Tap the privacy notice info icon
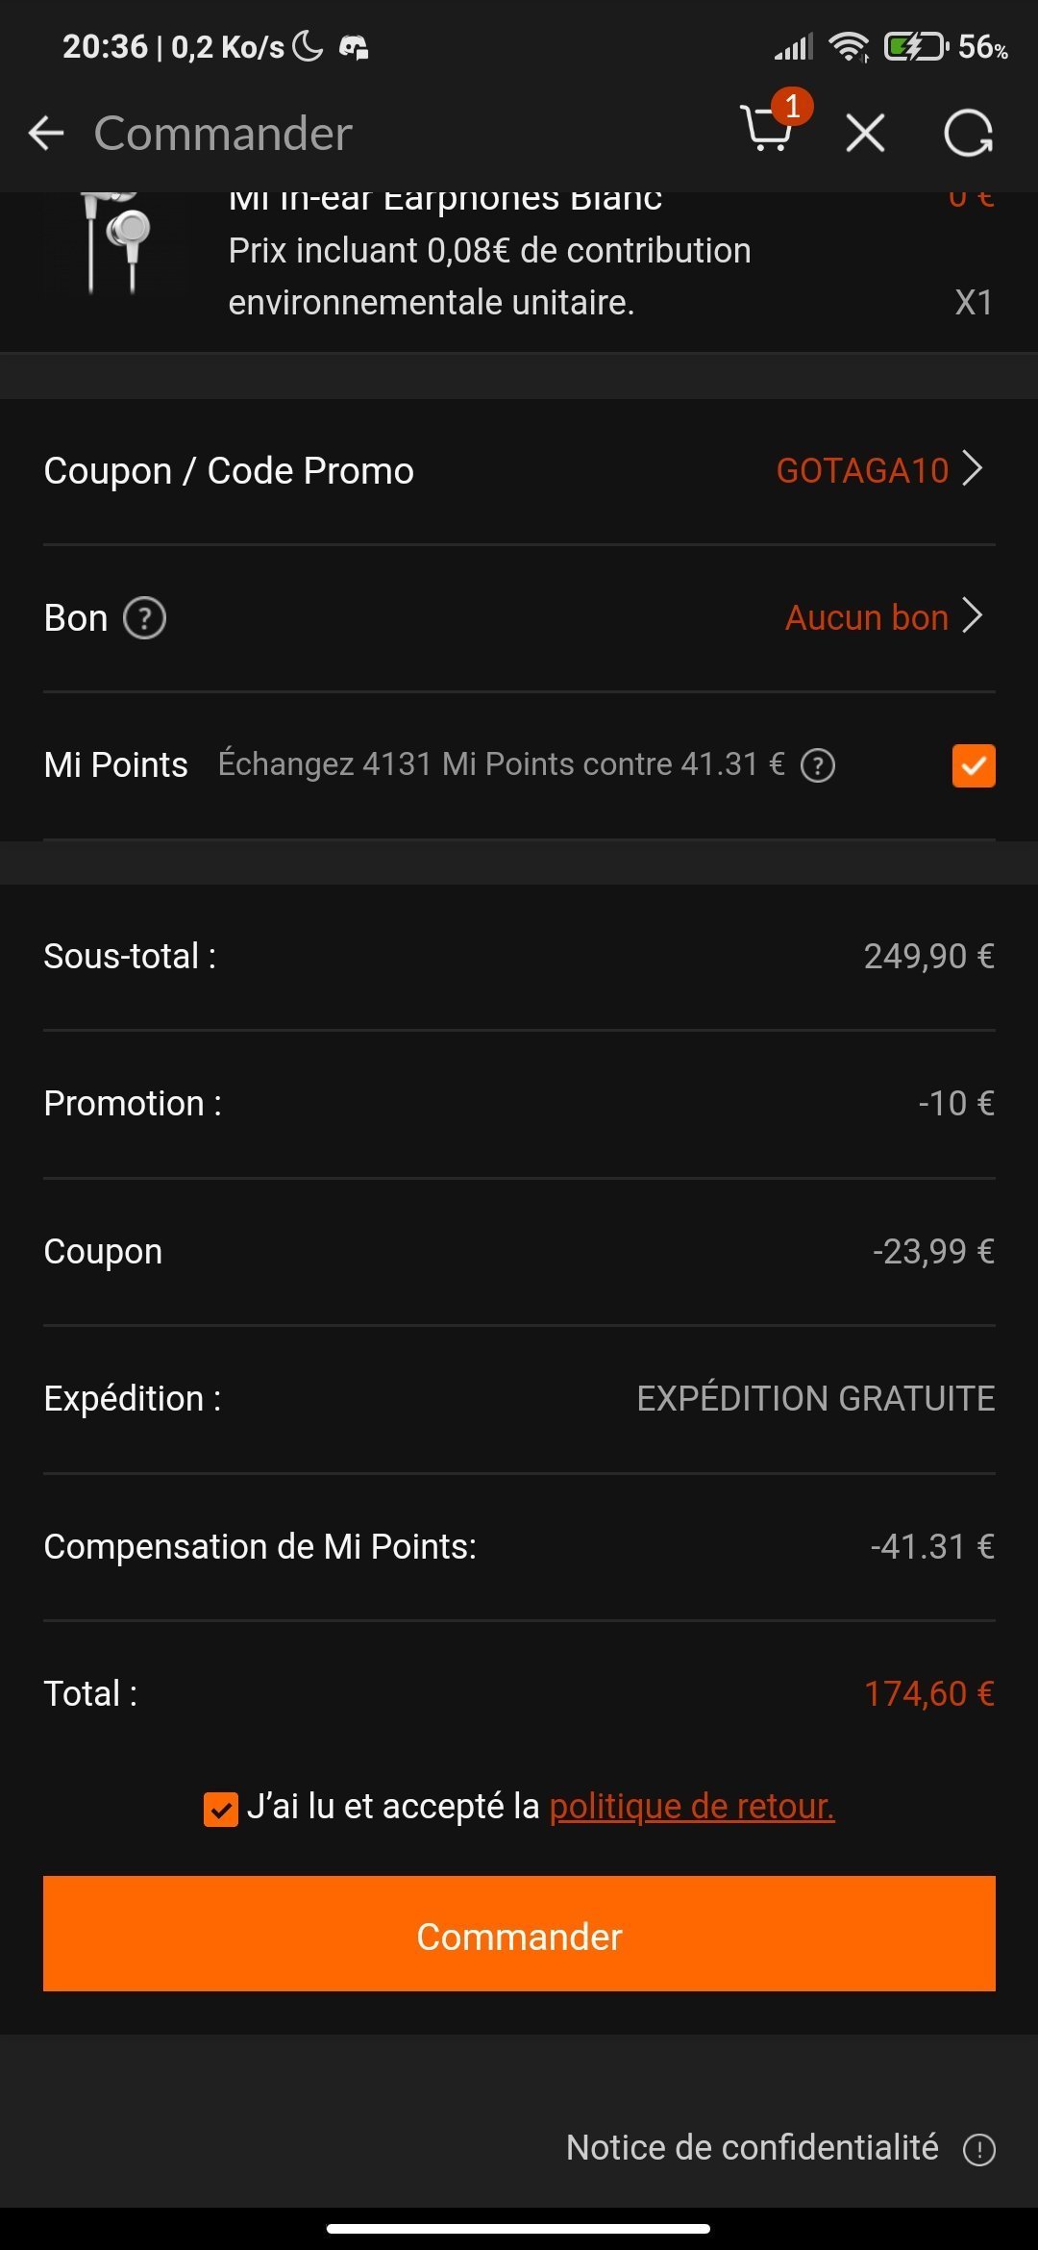 pos(979,2149)
